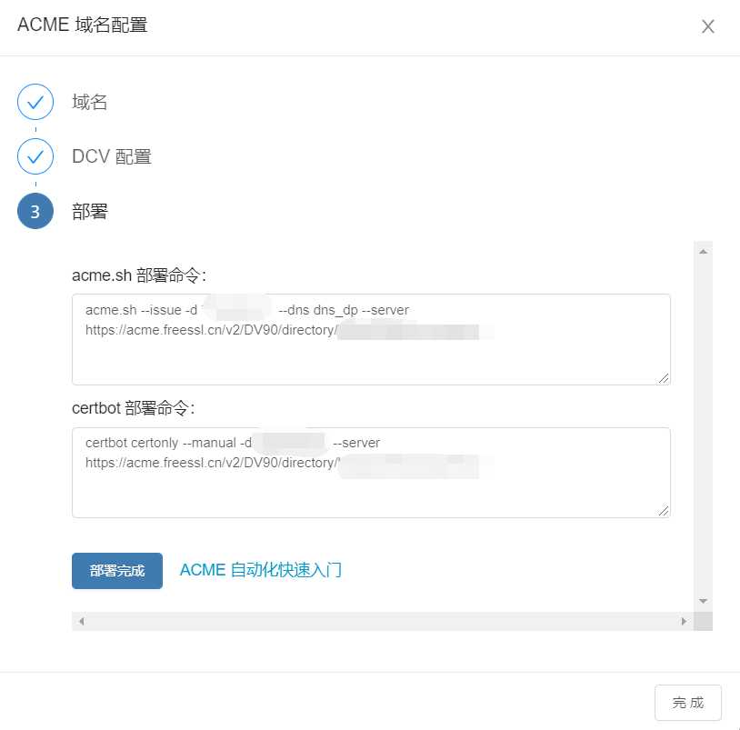
Task: Select the 部署 step label
Action: click(x=90, y=212)
